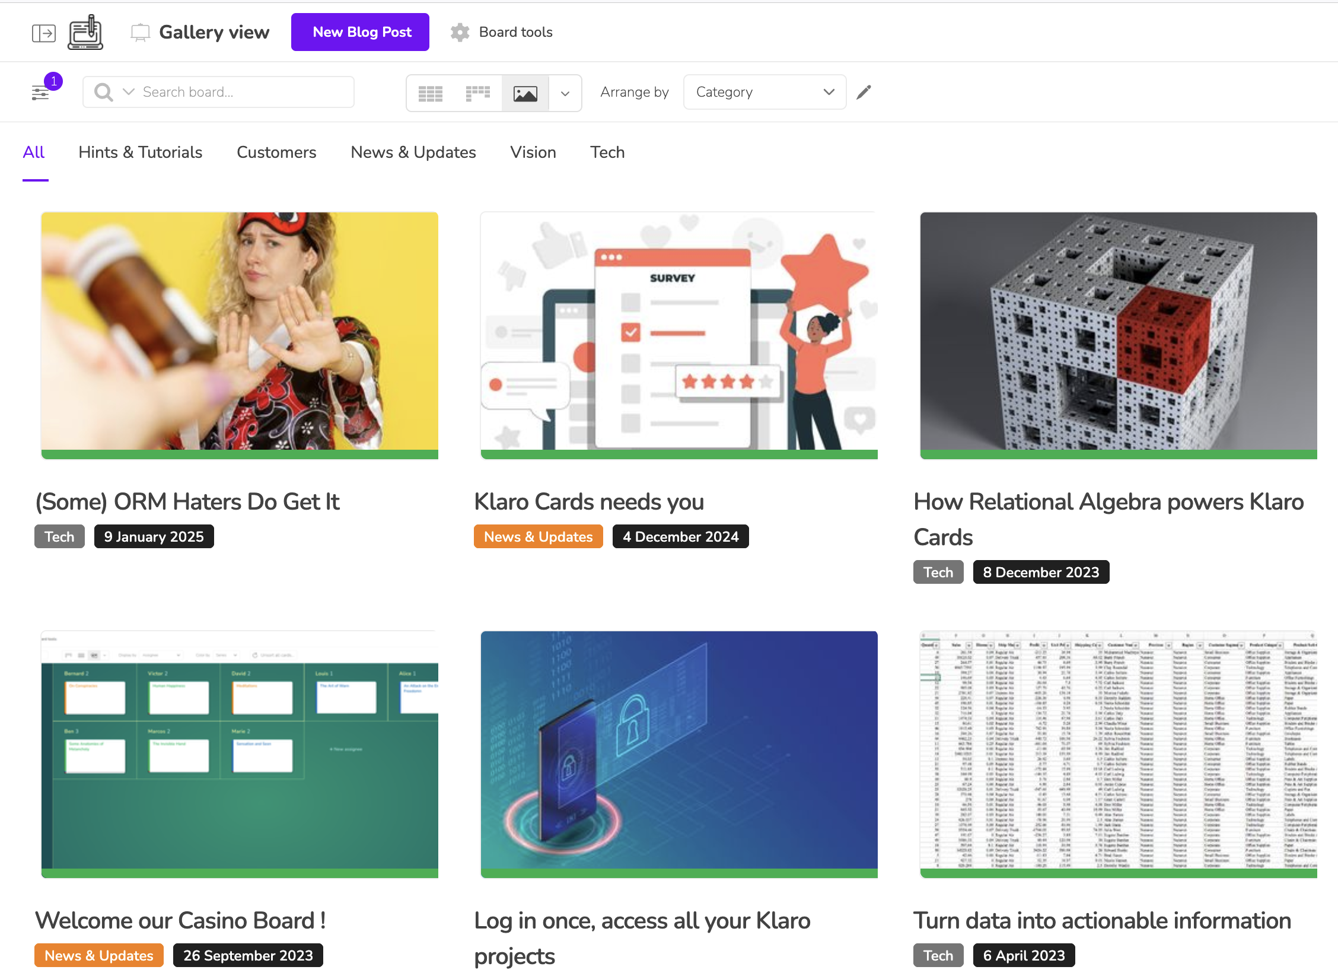Open the Tech tab
The width and height of the screenshot is (1338, 973).
pos(607,152)
